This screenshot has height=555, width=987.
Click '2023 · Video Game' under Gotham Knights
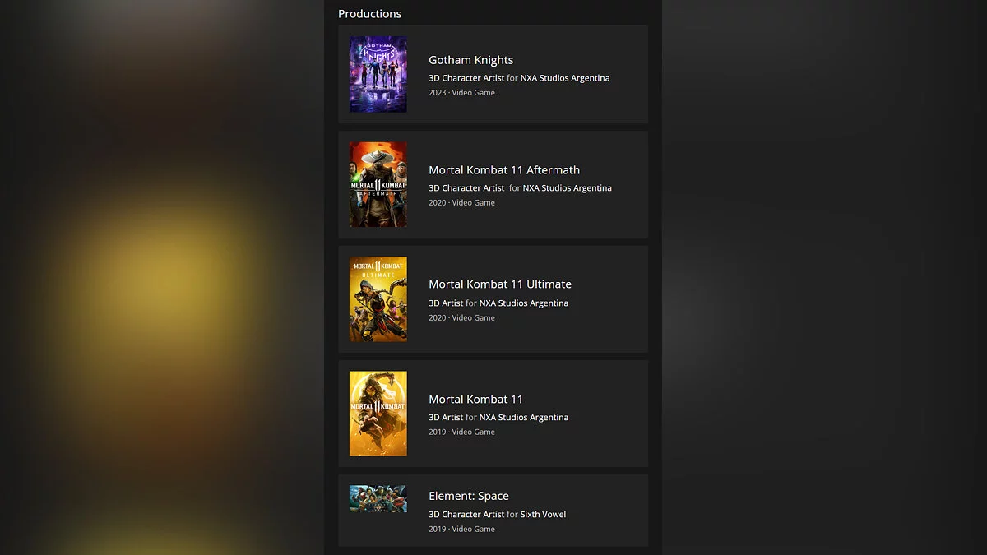pos(461,93)
